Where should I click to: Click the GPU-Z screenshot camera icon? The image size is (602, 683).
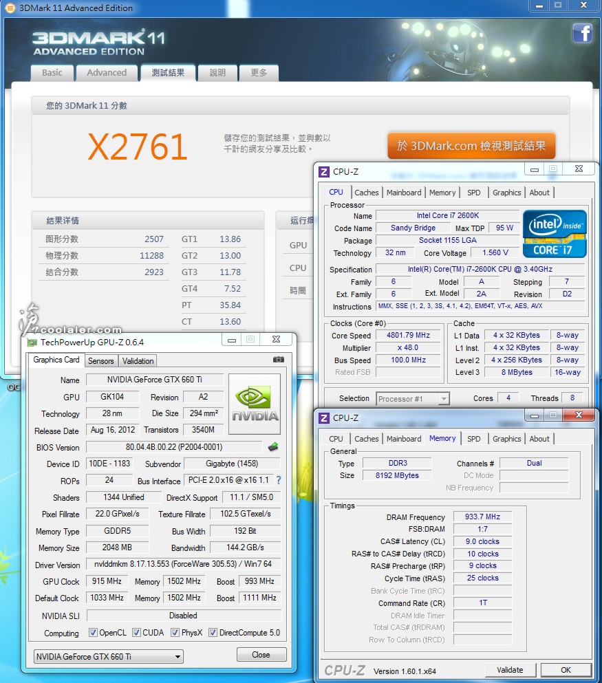click(279, 359)
